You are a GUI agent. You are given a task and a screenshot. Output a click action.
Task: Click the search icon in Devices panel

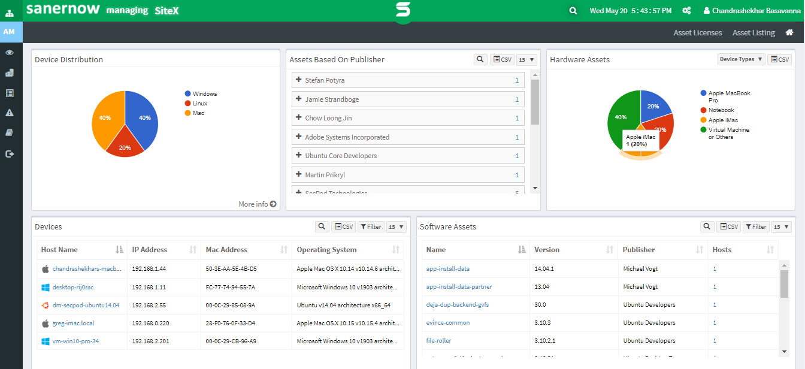click(x=322, y=226)
